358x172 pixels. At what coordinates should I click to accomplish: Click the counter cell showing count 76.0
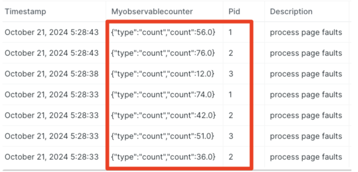pyautogui.click(x=163, y=53)
